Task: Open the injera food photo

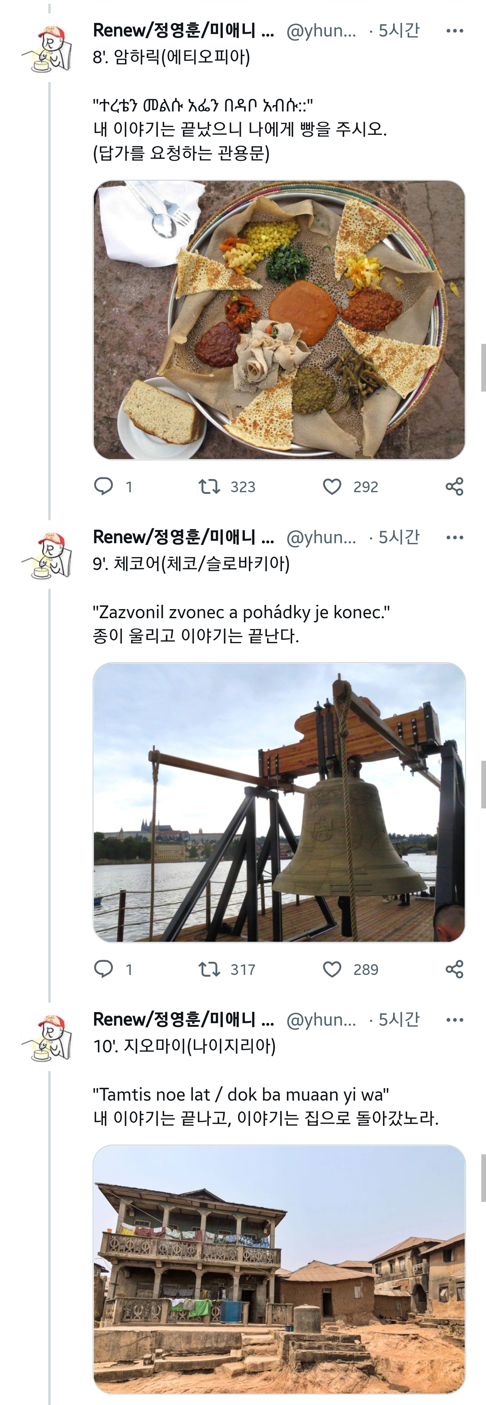Action: (279, 320)
